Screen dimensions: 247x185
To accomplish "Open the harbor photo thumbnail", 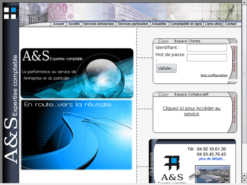I will (212, 174).
